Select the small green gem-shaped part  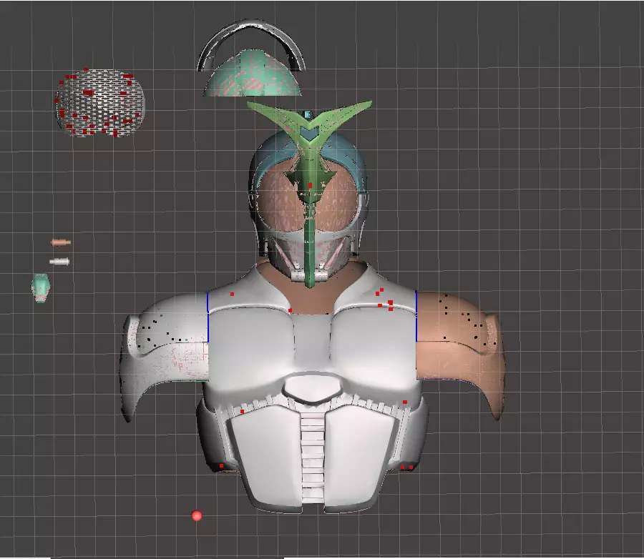(40, 287)
